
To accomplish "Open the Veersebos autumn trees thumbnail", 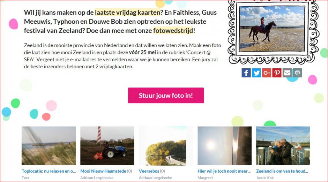I will [166, 146].
